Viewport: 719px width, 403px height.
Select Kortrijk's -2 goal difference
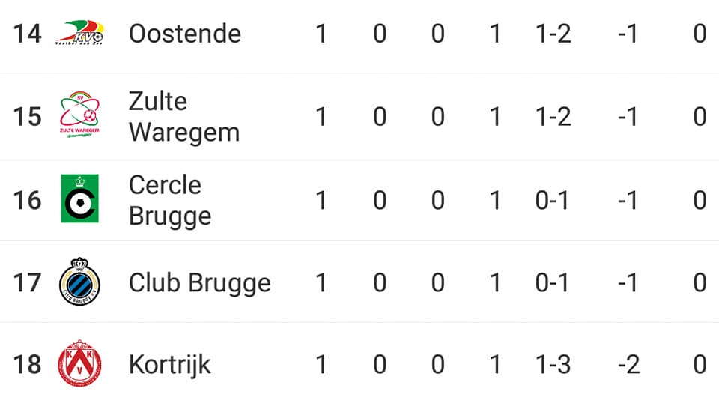pyautogui.click(x=628, y=365)
